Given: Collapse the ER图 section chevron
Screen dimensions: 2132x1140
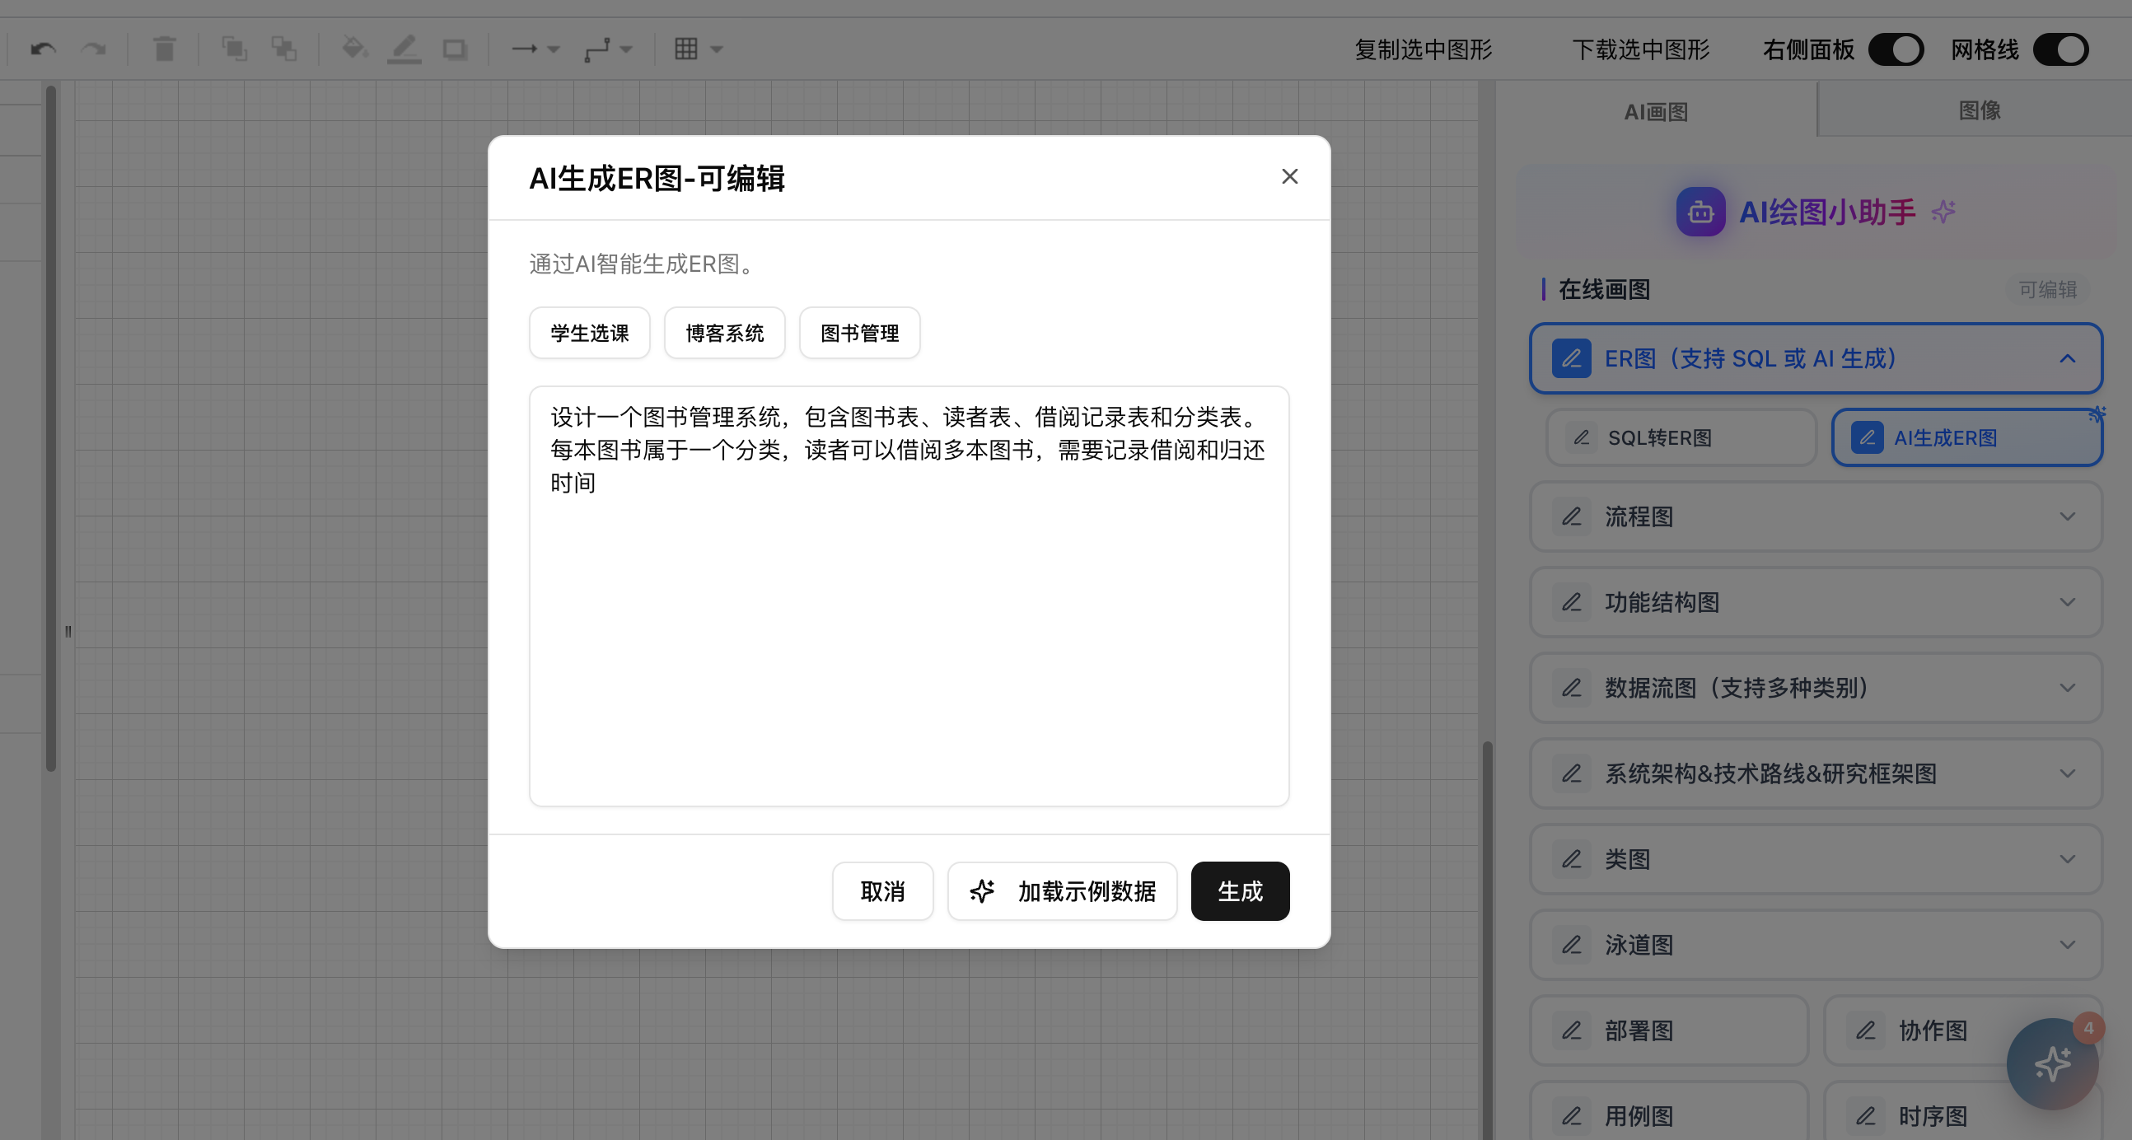Looking at the screenshot, I should [2067, 359].
